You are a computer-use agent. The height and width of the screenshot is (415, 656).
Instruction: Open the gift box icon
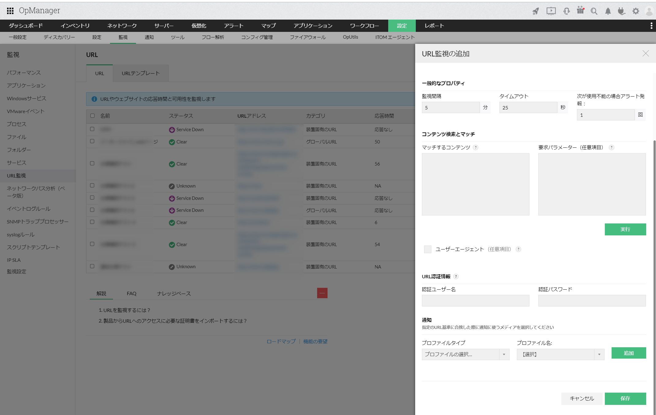[580, 10]
